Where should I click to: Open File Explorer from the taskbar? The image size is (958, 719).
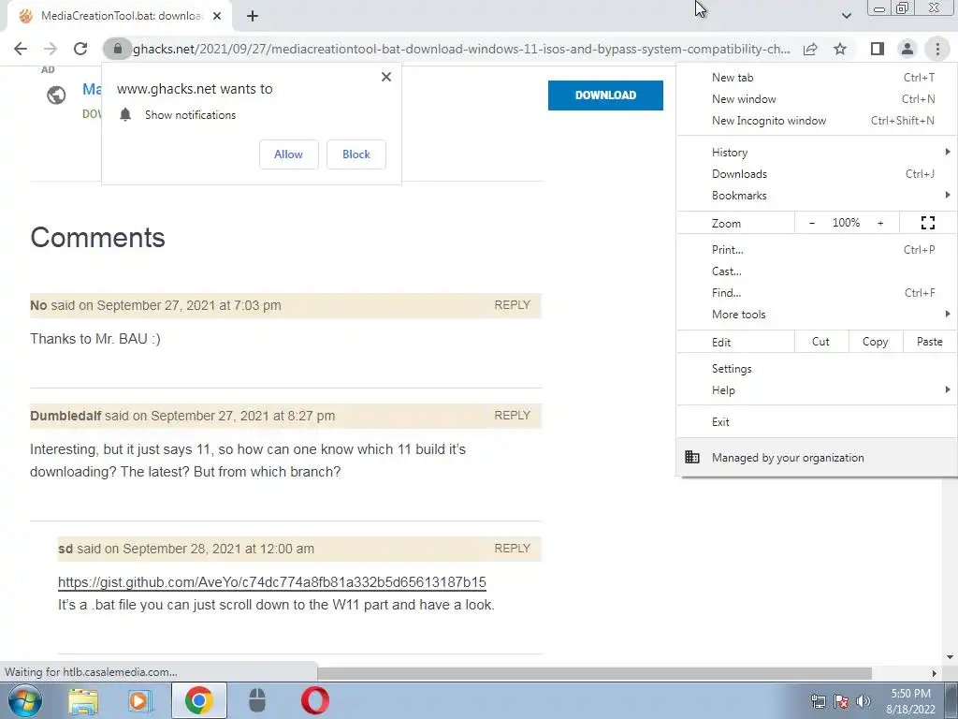[83, 701]
